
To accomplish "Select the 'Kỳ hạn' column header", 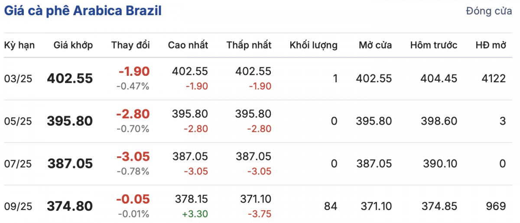I will tap(19, 45).
